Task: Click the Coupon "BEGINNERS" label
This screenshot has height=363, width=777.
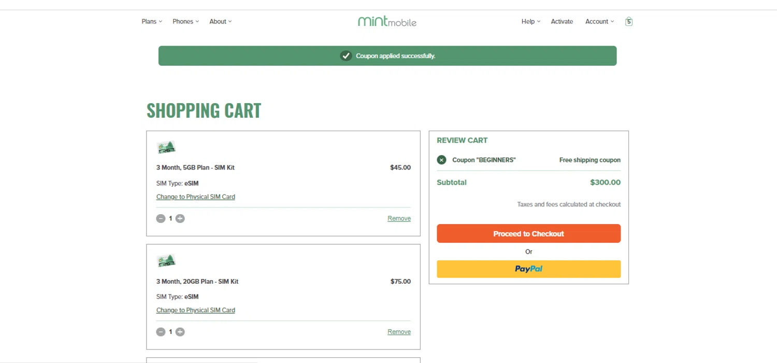Action: [484, 160]
